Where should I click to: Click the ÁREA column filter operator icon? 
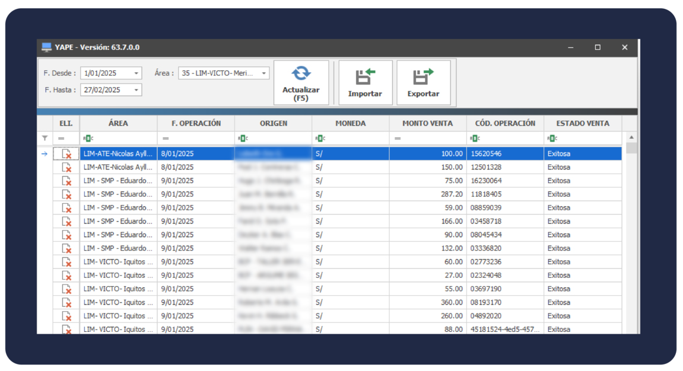(88, 138)
